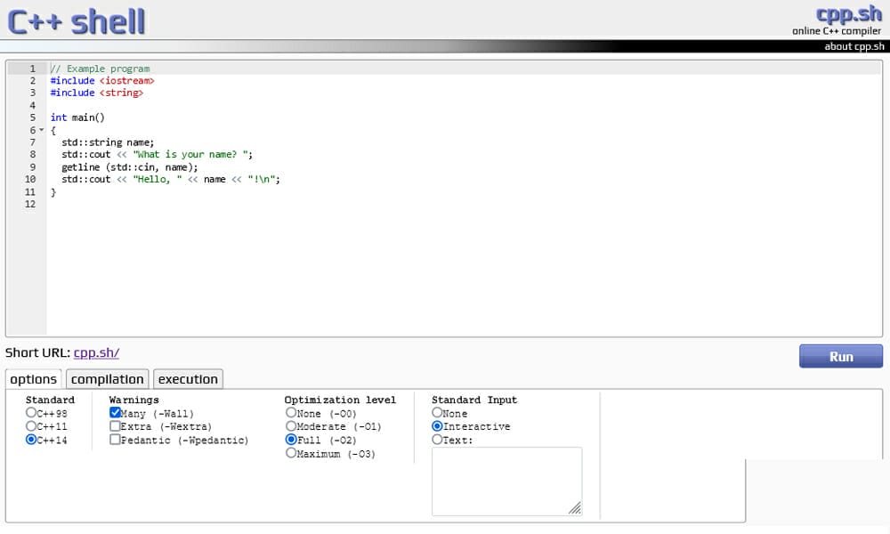Collapse the code block at line 6

pyautogui.click(x=39, y=129)
